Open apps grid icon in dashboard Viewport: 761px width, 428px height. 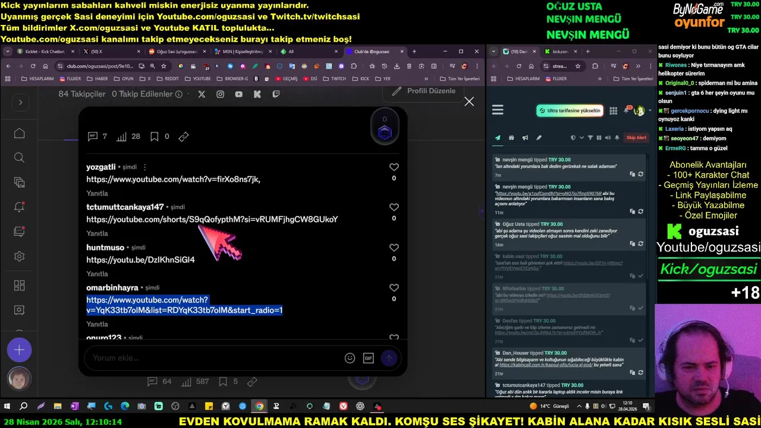pos(614,111)
